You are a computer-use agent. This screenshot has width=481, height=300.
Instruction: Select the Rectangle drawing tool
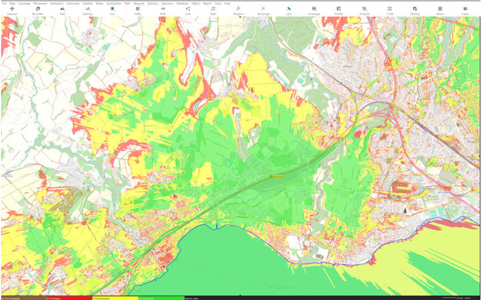[263, 10]
